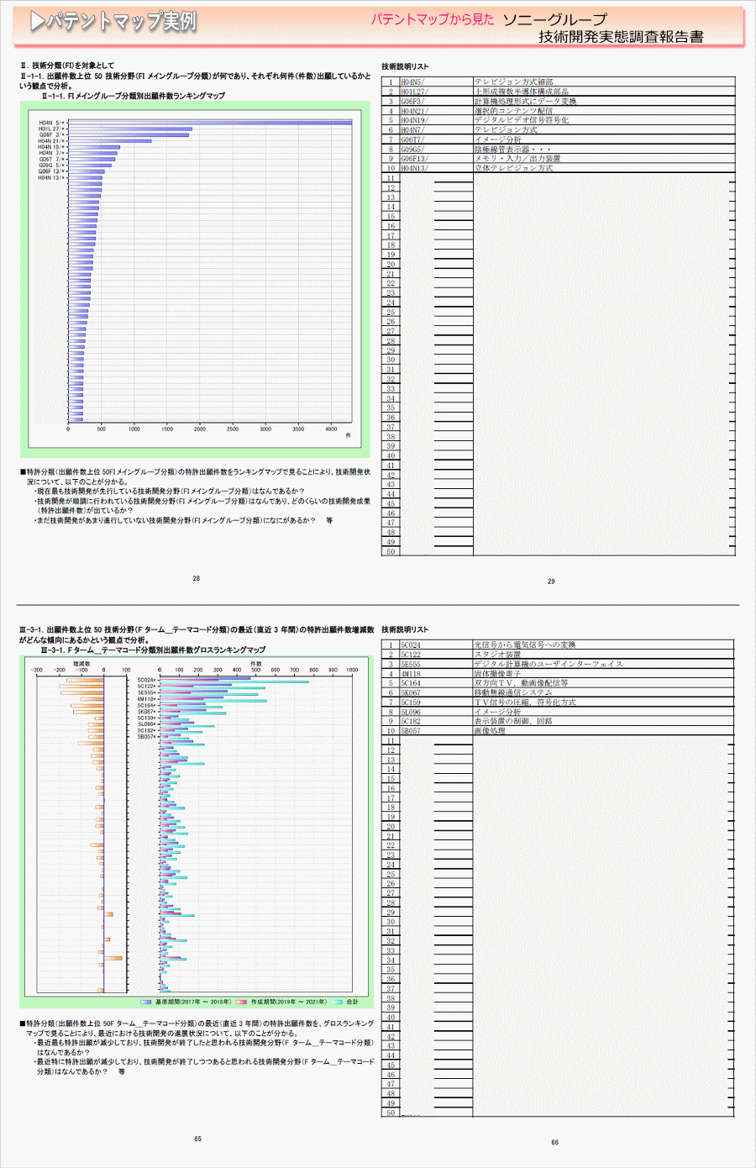Click page number 29
Viewport: 756px width, 1168px height.
pyautogui.click(x=551, y=581)
